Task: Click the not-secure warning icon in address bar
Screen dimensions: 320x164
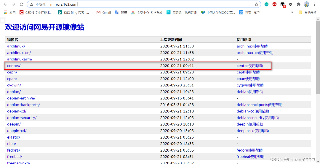Action: [x=31, y=4]
